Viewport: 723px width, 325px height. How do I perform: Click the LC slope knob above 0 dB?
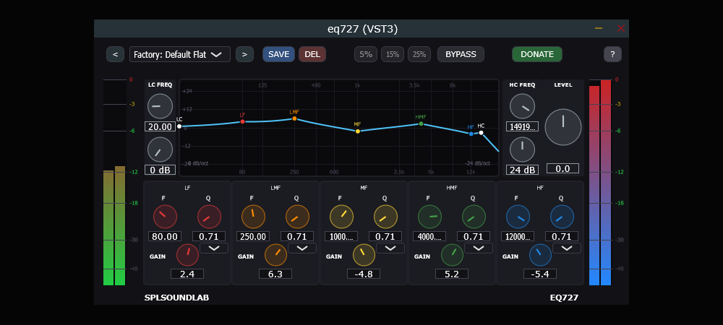click(x=160, y=149)
